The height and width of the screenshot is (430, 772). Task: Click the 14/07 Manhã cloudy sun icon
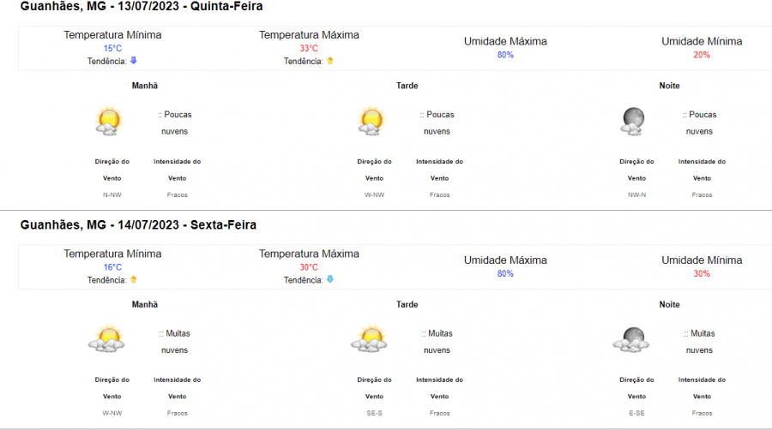coord(107,338)
